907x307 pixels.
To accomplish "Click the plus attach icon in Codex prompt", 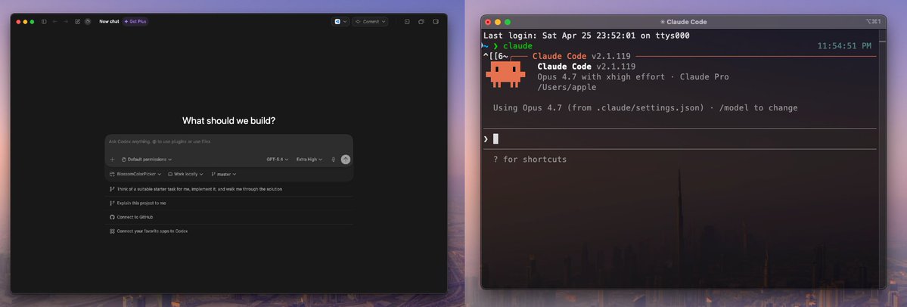I will (x=112, y=160).
